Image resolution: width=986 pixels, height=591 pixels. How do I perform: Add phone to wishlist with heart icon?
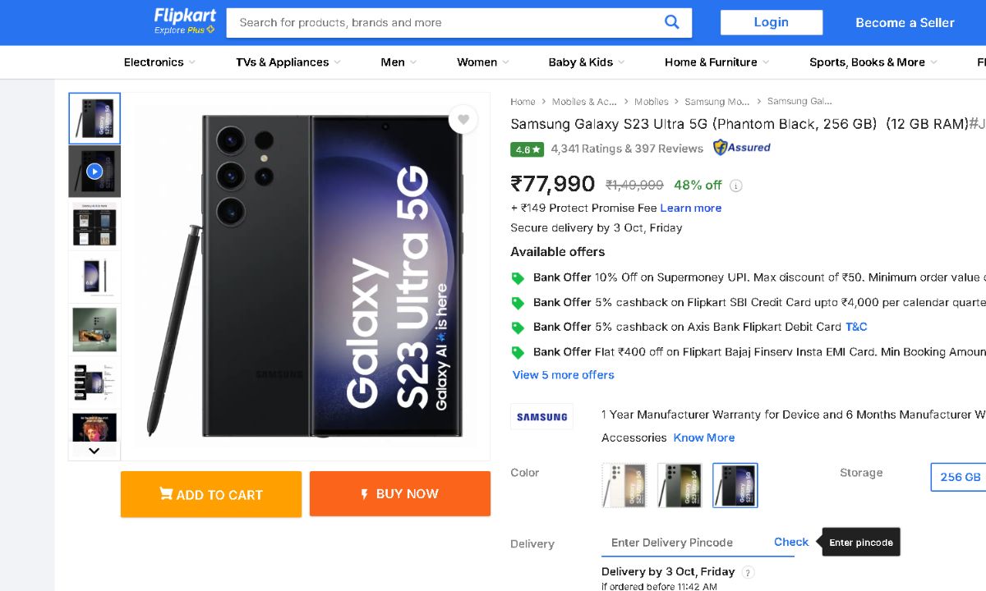(x=463, y=120)
